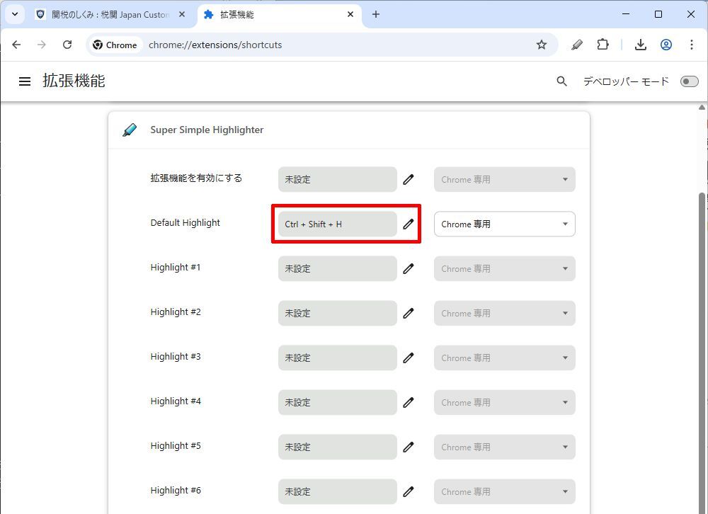Search extensions with the magnifier icon
This screenshot has height=514, width=708.
pos(561,81)
